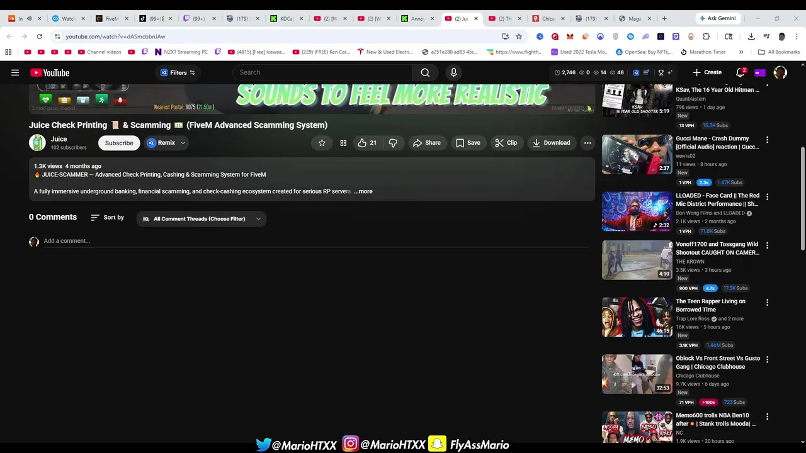
Task: Go to the YouTube home logo
Action: [50, 72]
